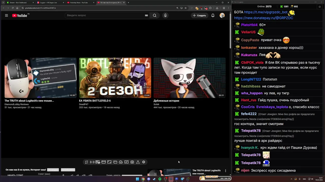Click the add-to-screen plus icon in player toolbar

click(126, 162)
